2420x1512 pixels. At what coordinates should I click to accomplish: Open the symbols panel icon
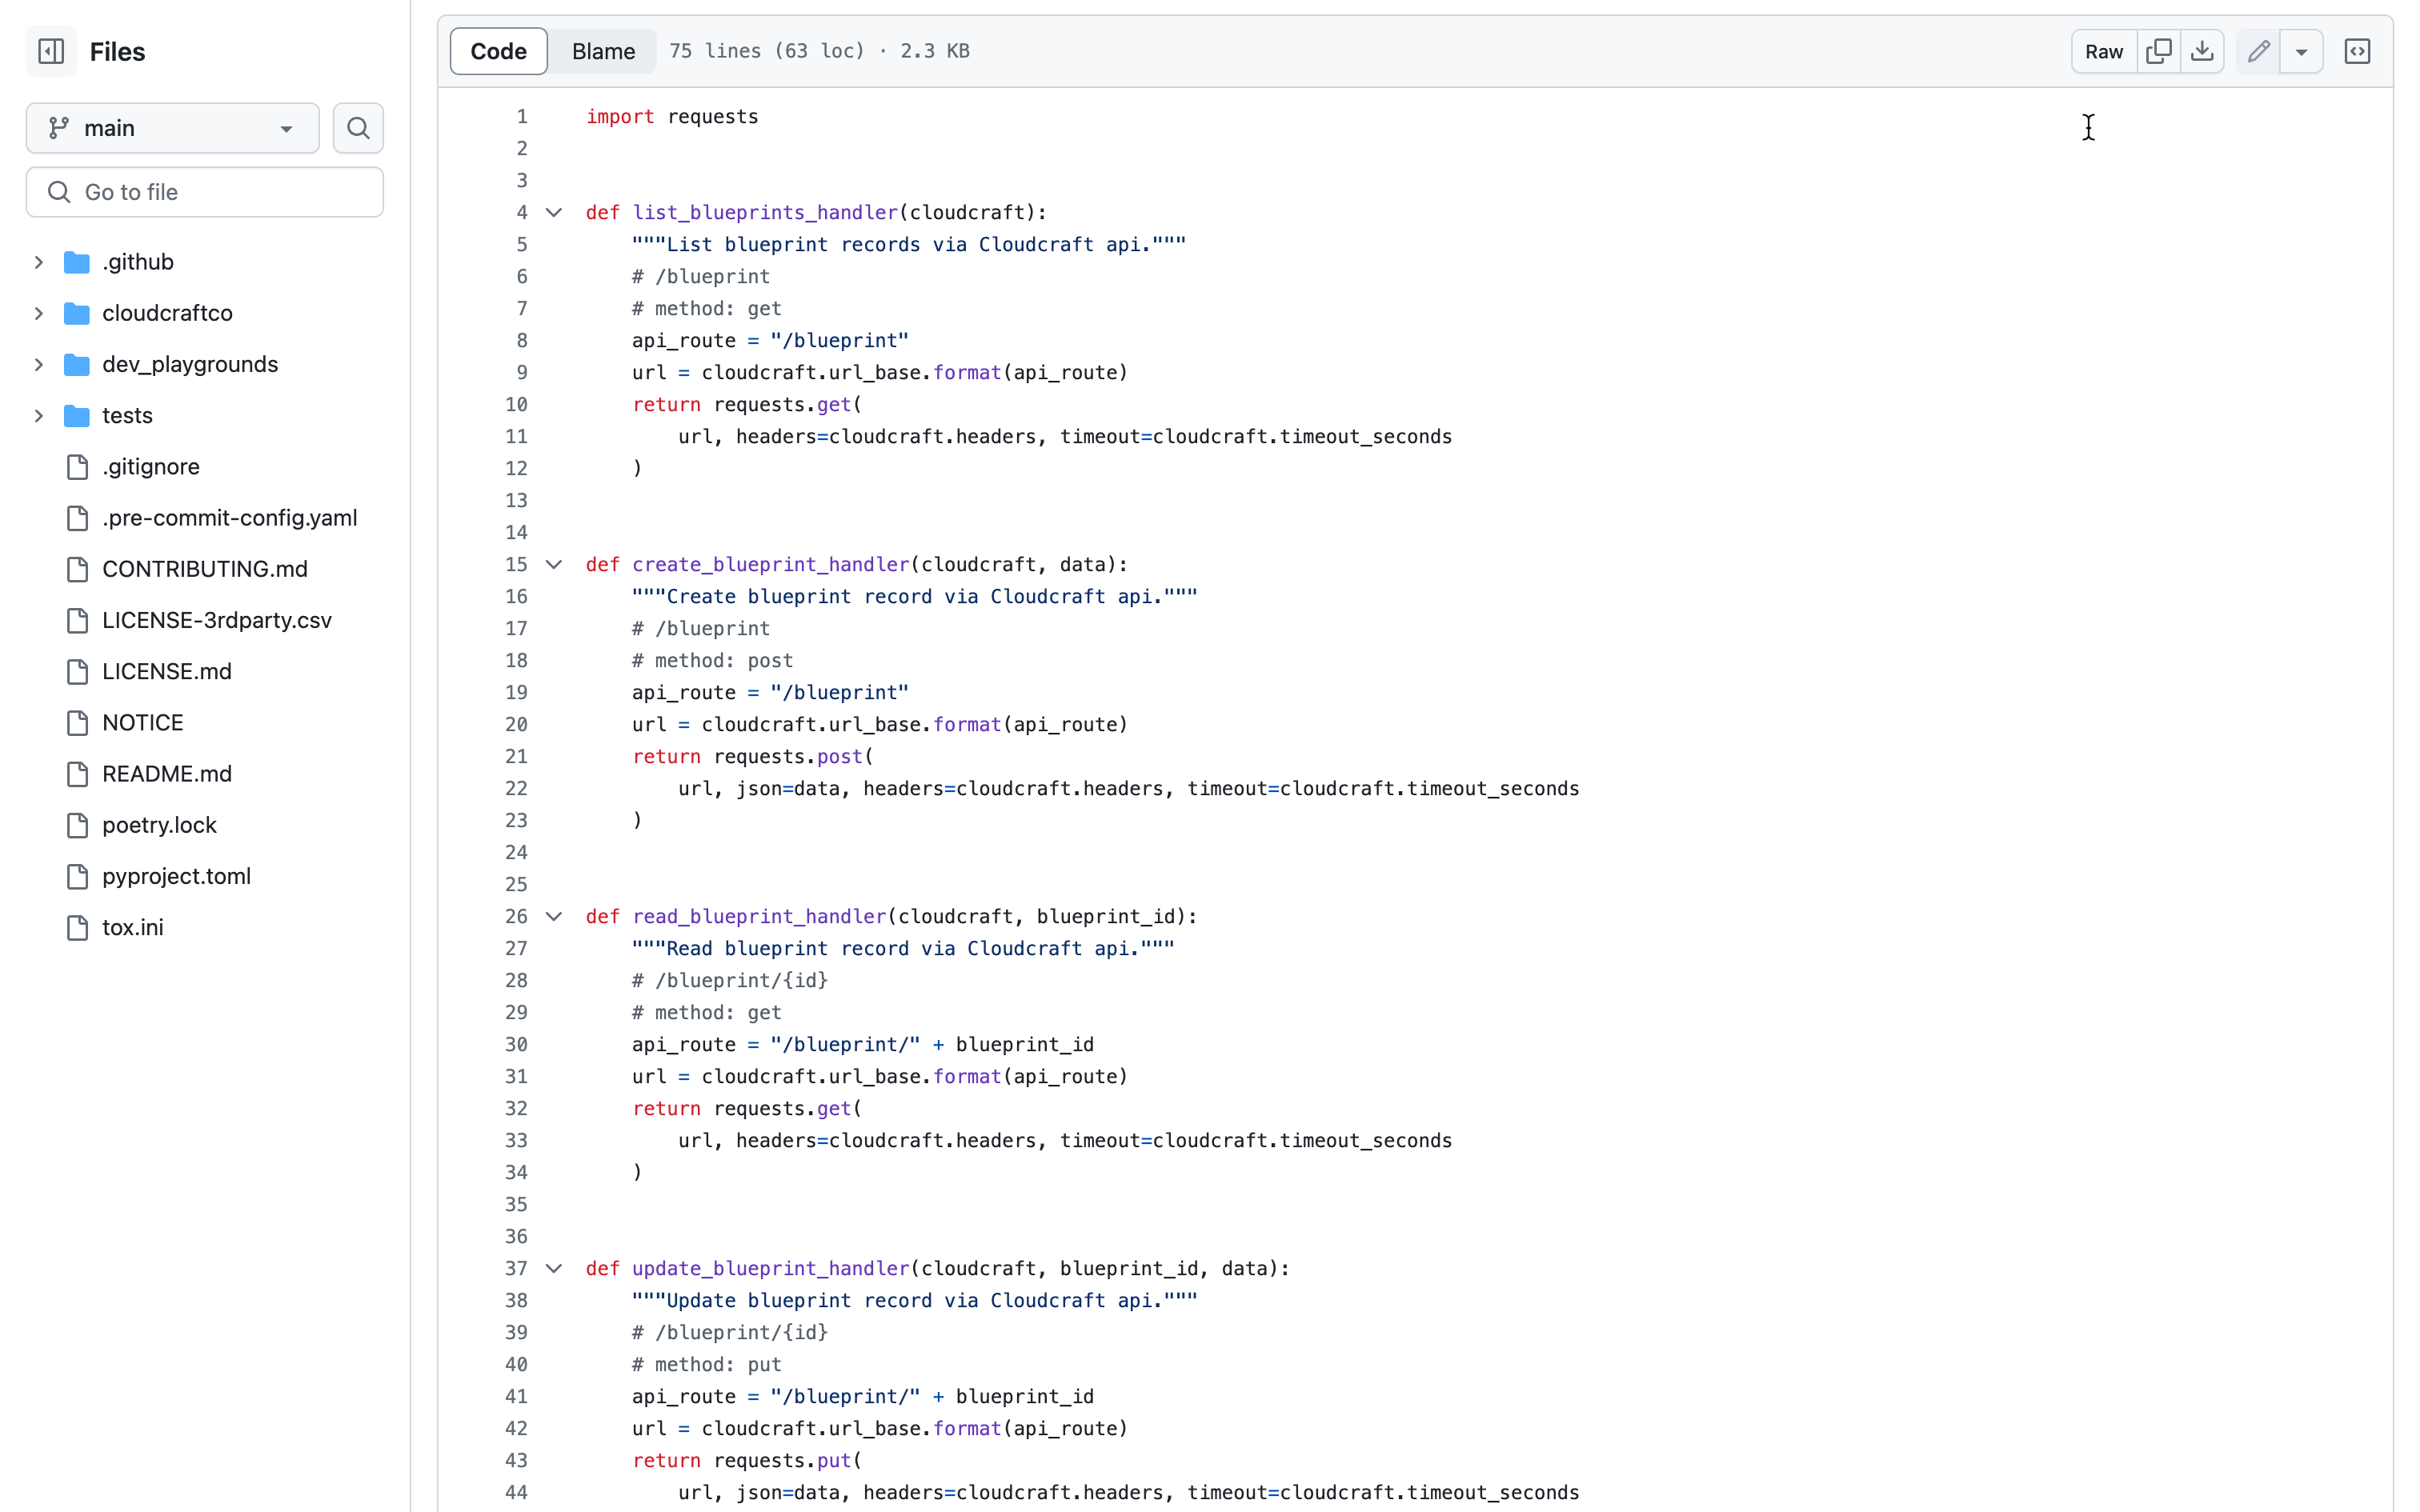tap(2357, 51)
